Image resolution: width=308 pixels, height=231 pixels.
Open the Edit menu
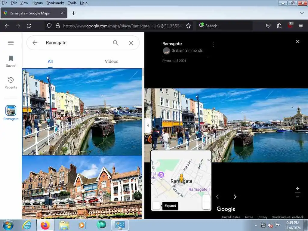(x=14, y=3)
